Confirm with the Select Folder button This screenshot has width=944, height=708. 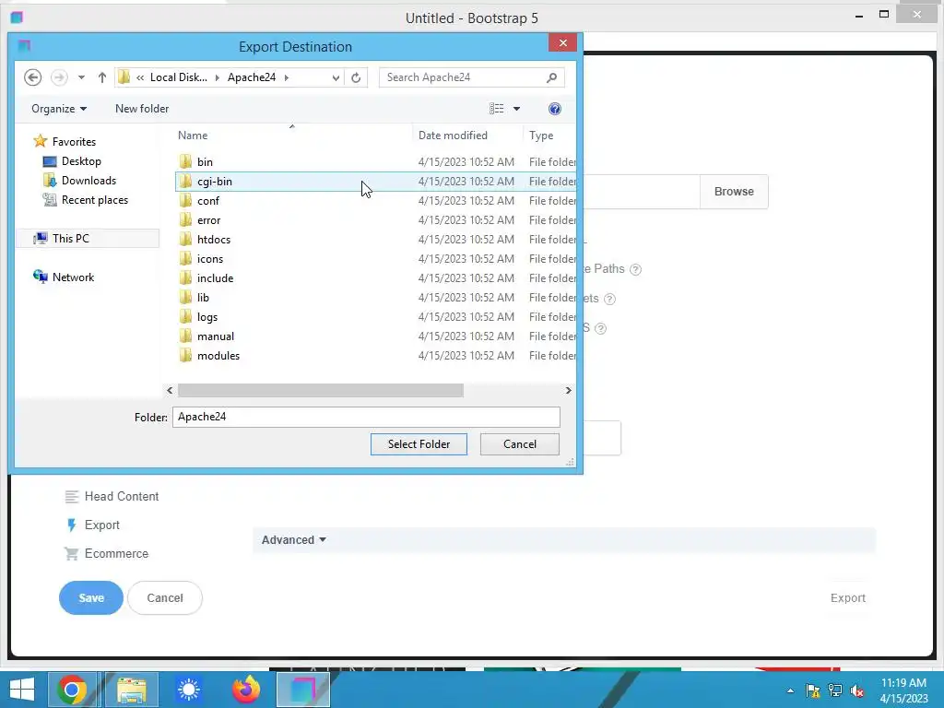click(419, 444)
